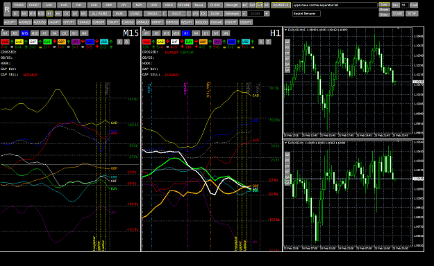Toggle green EUR swatch in M15 panel

pos(47,42)
